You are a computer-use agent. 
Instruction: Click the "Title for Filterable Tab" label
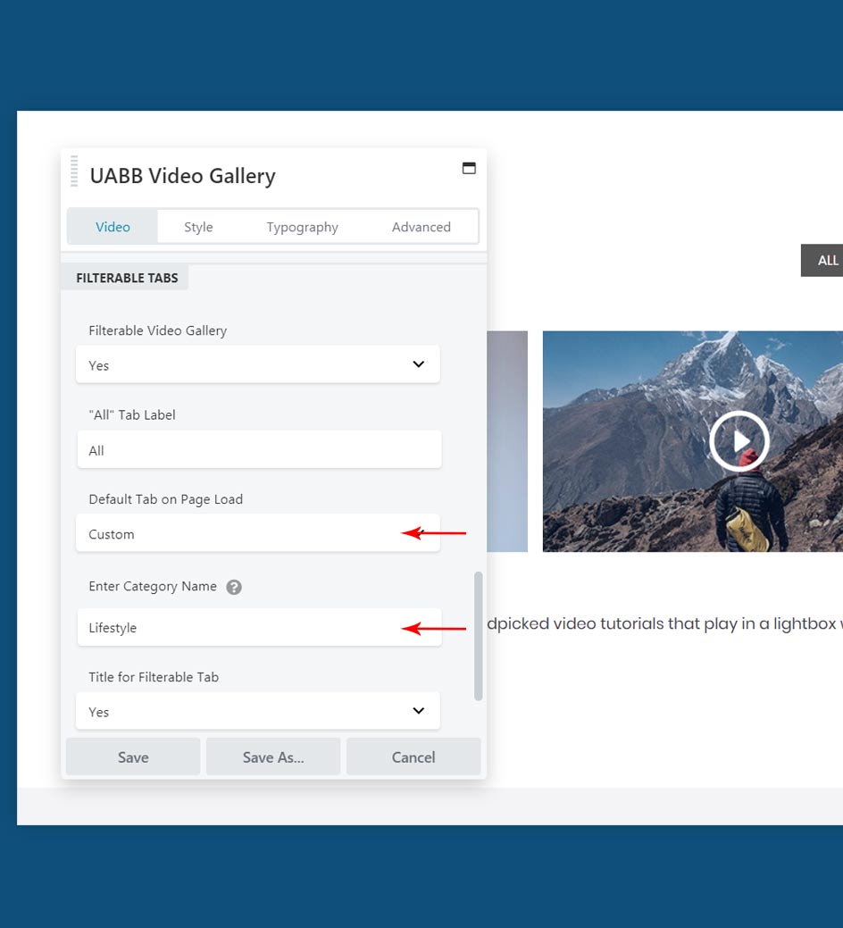point(154,677)
